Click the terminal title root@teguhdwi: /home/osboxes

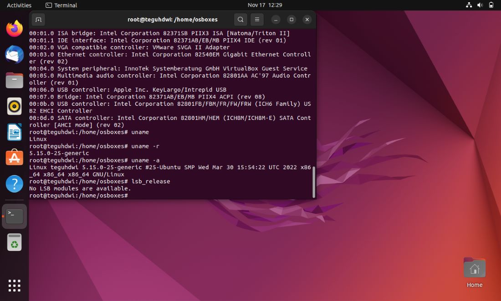[x=173, y=20]
